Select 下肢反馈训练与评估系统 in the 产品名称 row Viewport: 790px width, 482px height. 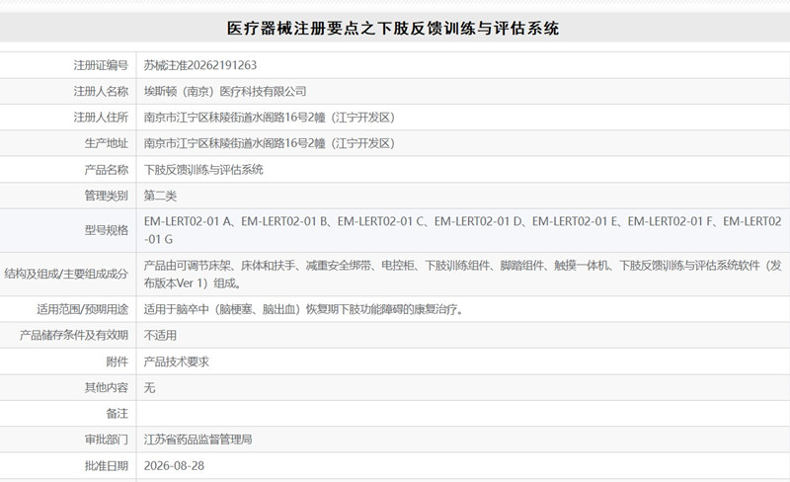(x=203, y=170)
